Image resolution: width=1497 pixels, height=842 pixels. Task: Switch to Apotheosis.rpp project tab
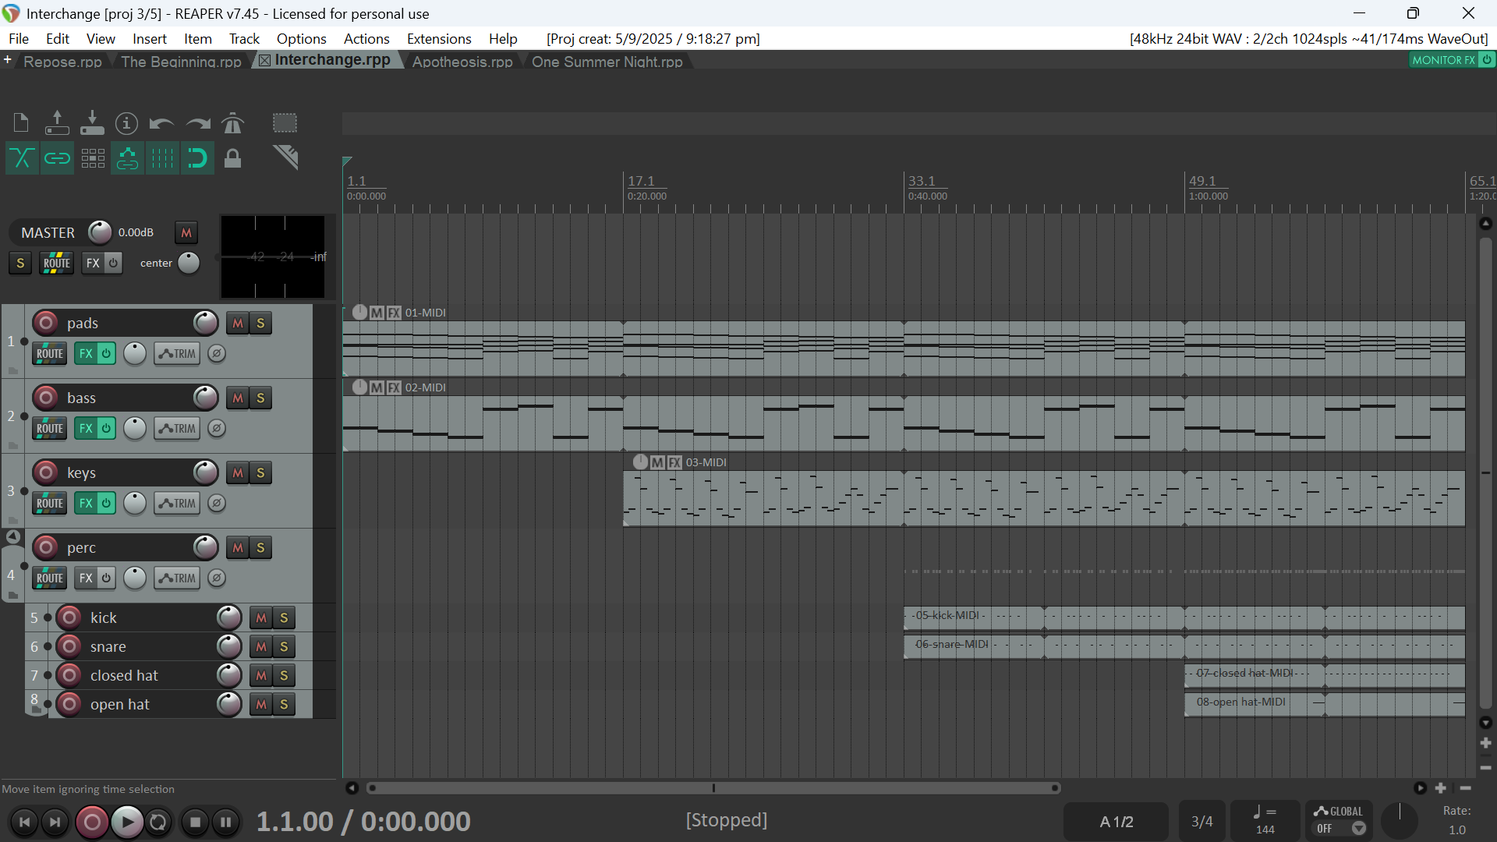[462, 62]
